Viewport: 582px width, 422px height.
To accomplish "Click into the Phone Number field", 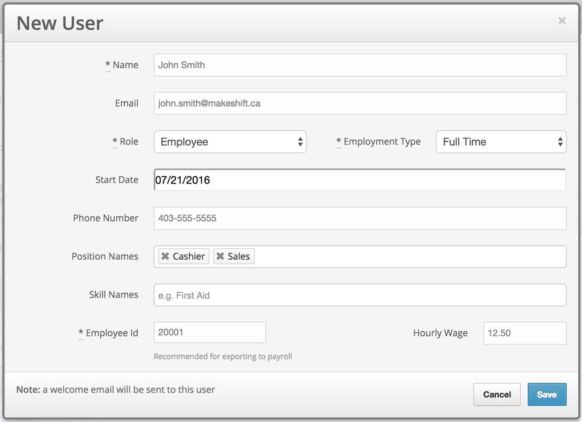I will (359, 218).
